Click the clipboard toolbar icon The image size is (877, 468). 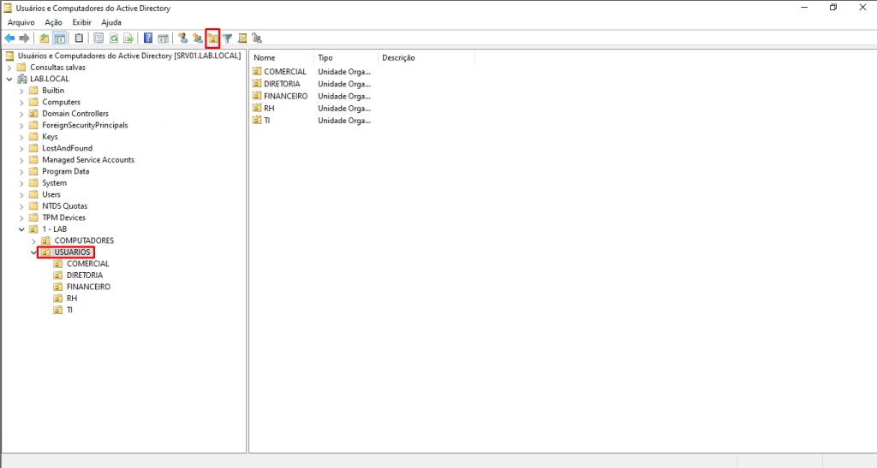(x=79, y=38)
